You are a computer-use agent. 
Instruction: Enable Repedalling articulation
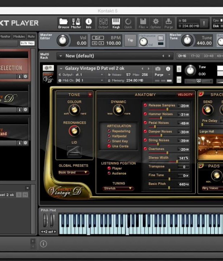point(109,131)
